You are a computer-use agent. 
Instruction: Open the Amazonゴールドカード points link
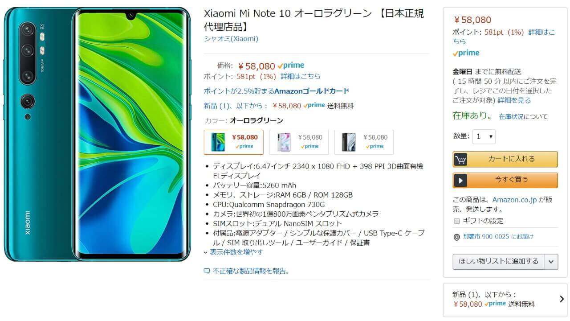pyautogui.click(x=276, y=91)
